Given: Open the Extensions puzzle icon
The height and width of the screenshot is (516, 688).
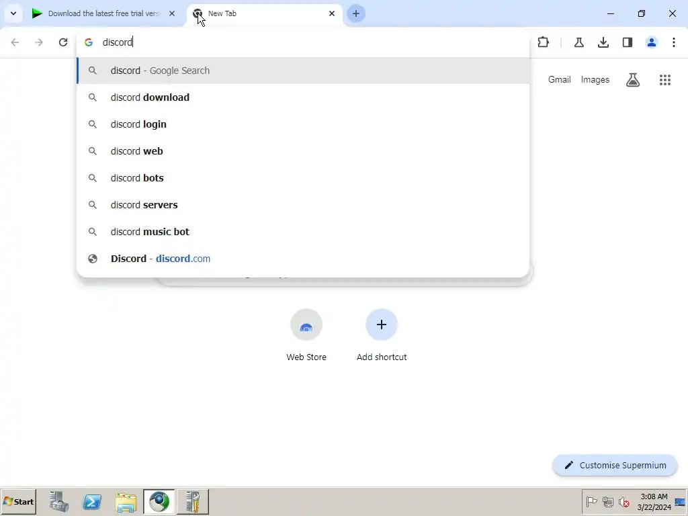Looking at the screenshot, I should click(543, 42).
